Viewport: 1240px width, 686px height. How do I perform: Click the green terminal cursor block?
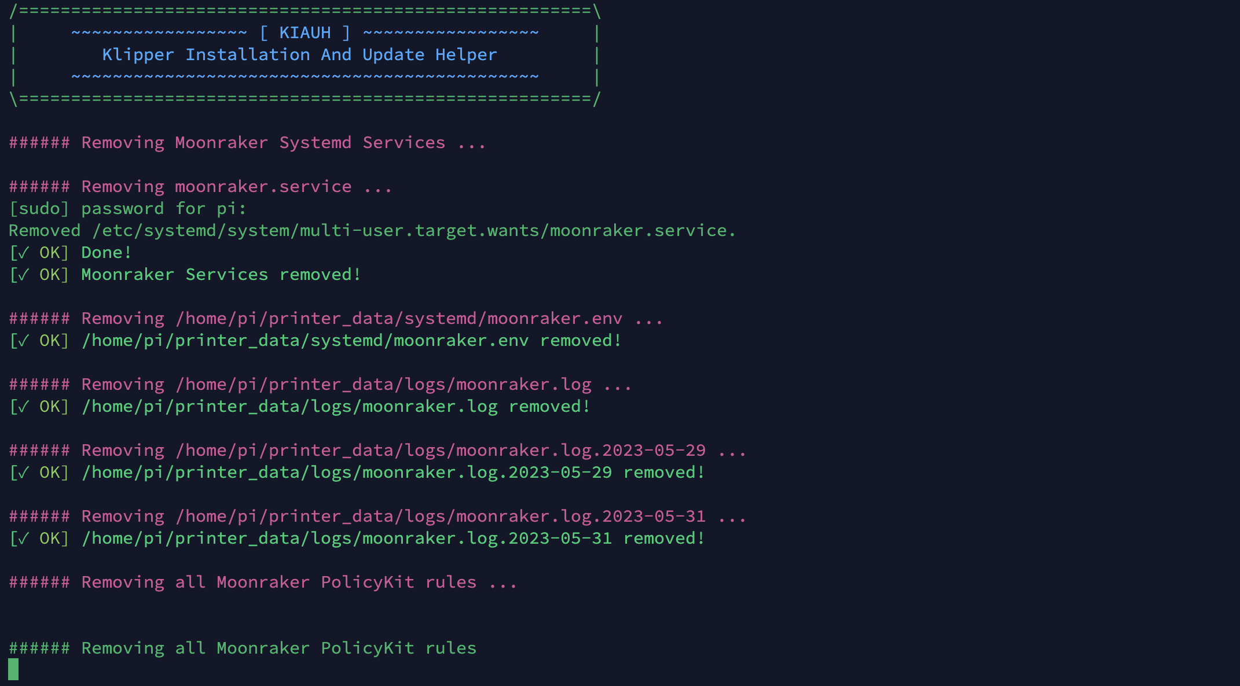[13, 669]
